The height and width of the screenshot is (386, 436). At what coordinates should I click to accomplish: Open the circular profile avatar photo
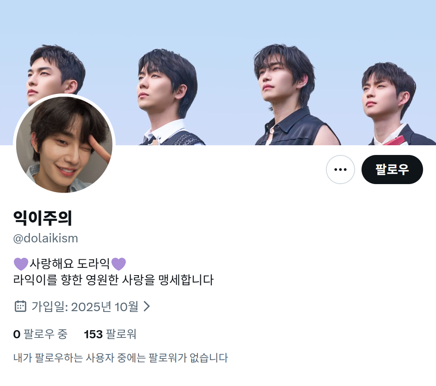[64, 144]
